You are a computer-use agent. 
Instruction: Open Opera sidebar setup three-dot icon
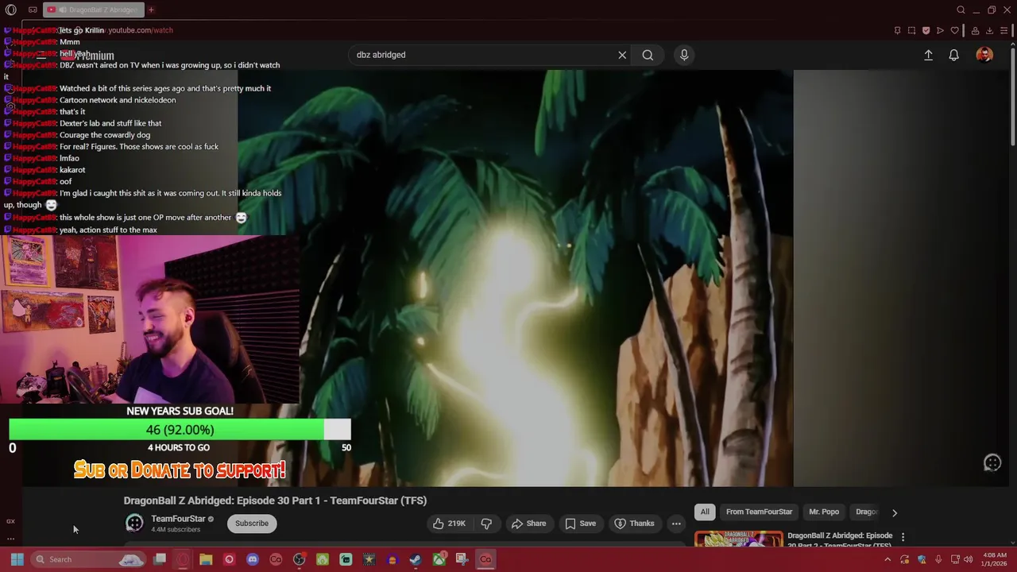click(x=10, y=539)
